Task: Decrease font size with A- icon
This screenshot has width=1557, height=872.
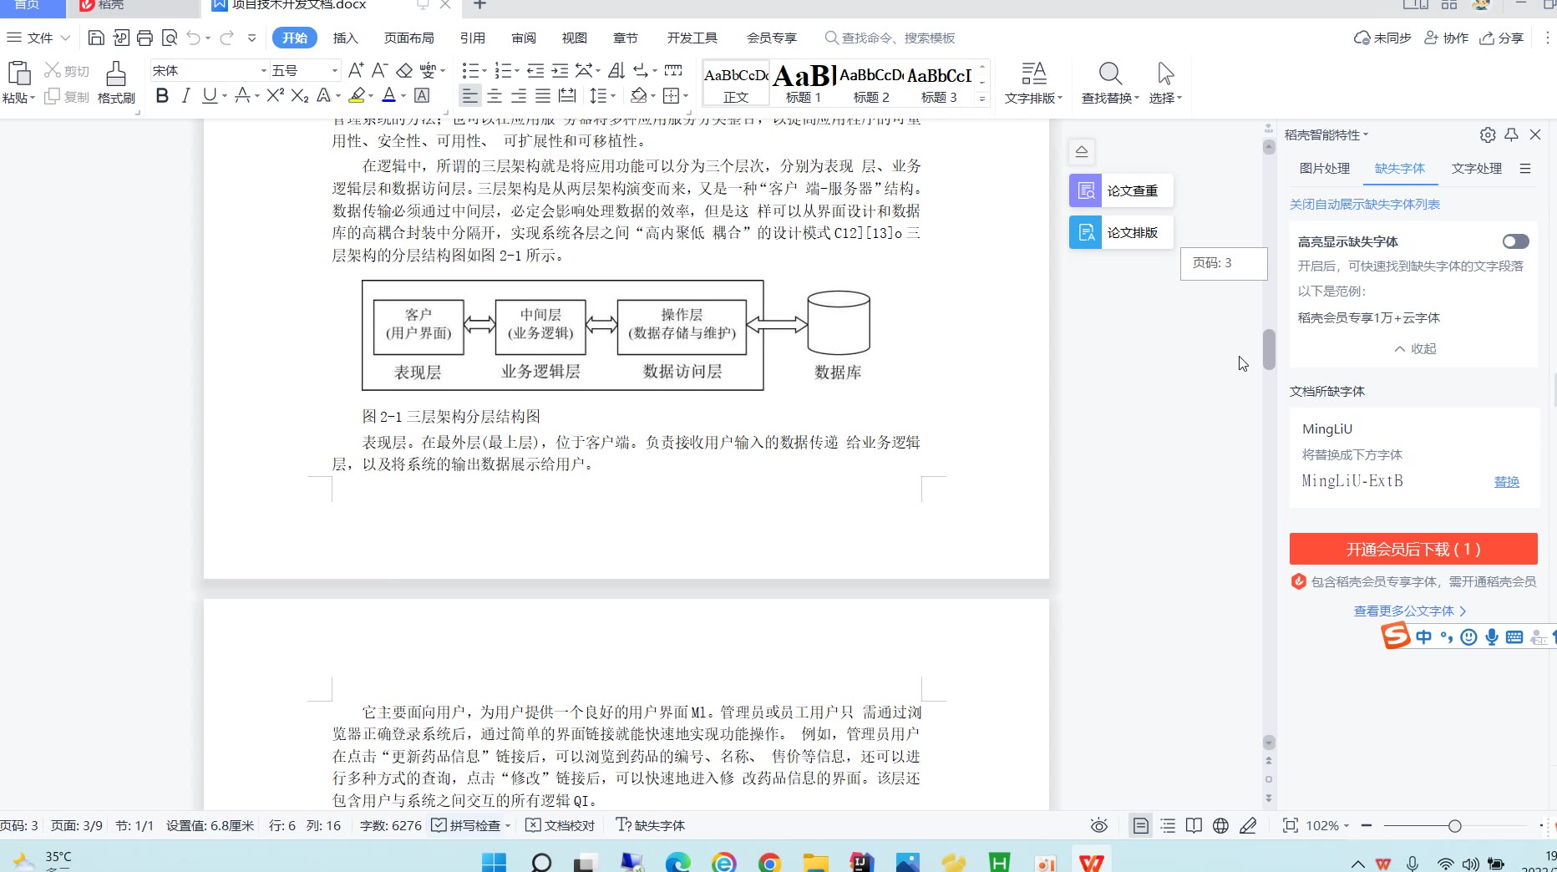Action: (380, 70)
